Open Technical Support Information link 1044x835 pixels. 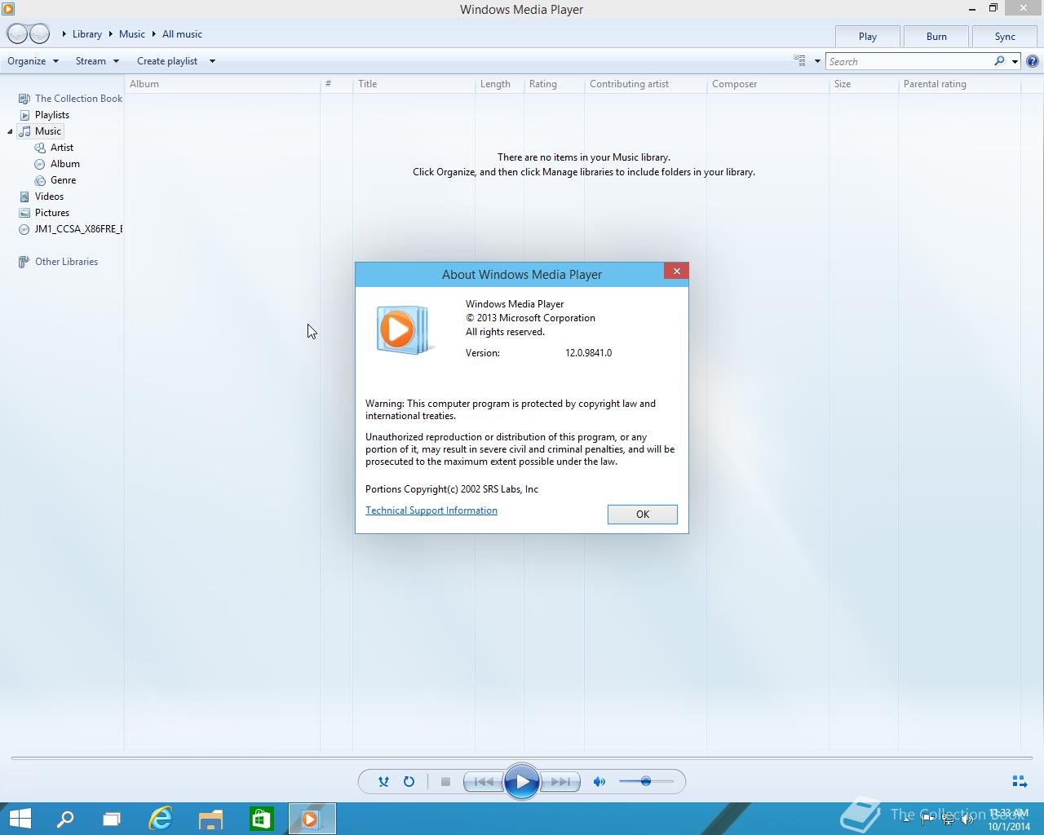click(431, 510)
